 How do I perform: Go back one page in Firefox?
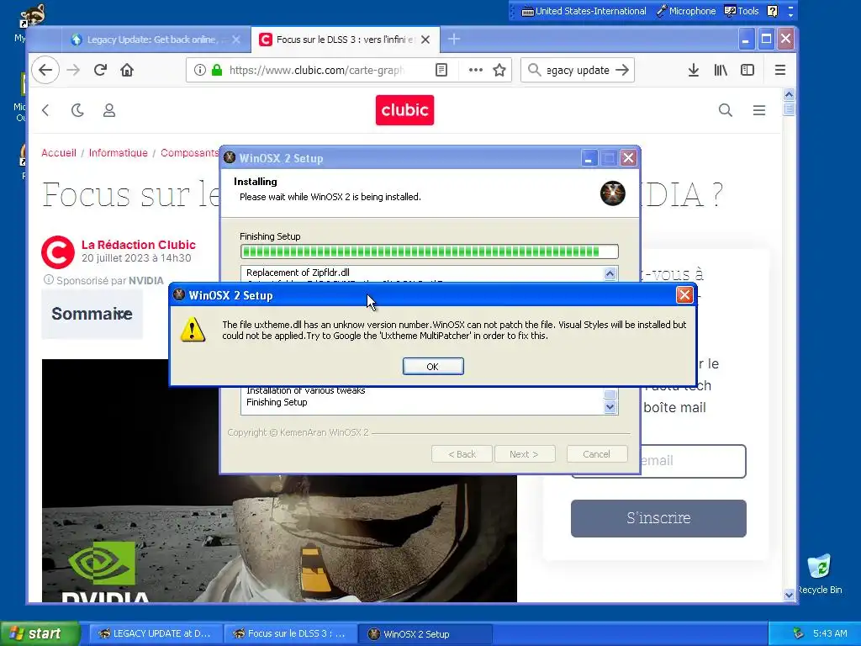pos(45,71)
